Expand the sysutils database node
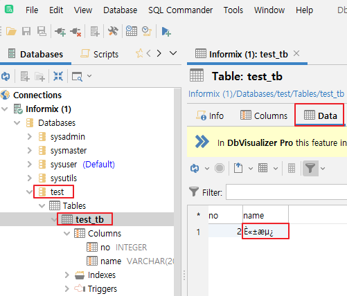The image size is (347, 296). [29, 178]
